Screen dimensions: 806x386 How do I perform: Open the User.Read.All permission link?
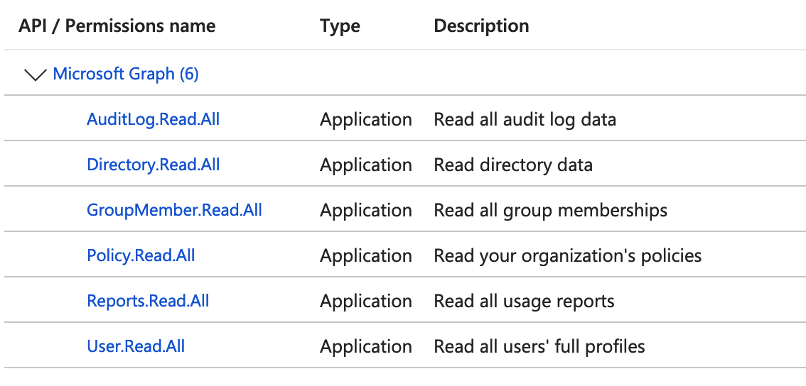[136, 346]
